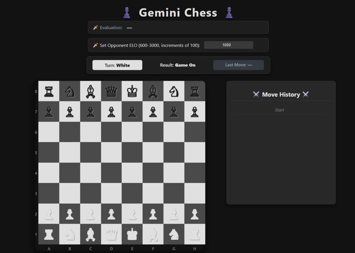Select the white pawn on E2

132,214
